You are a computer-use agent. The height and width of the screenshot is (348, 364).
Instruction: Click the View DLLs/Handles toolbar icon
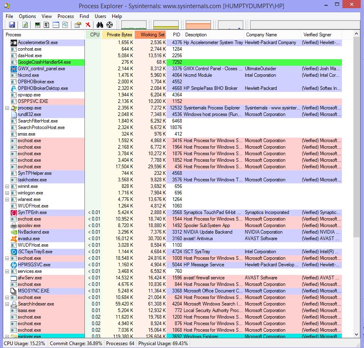pyautogui.click(x=65, y=25)
